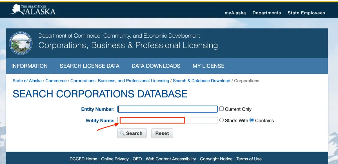Image resolution: width=338 pixels, height=164 pixels.
Task: Click the Entity Number label
Action: click(98, 109)
